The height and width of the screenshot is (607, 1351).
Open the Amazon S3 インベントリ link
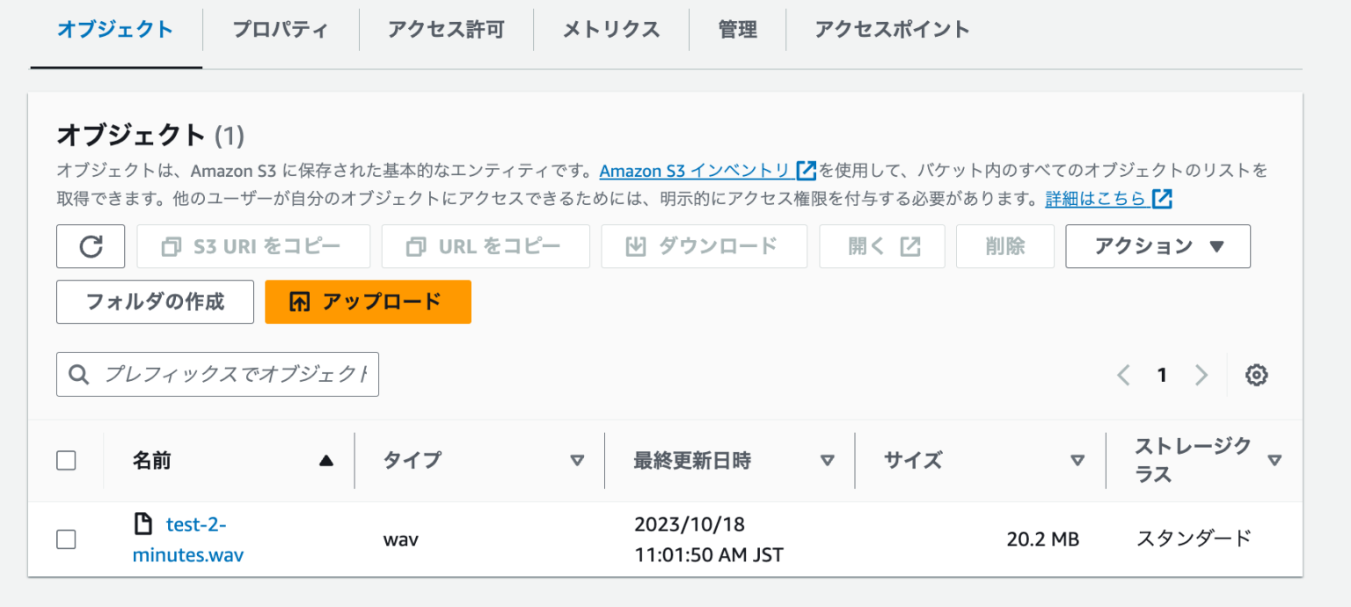tap(697, 171)
